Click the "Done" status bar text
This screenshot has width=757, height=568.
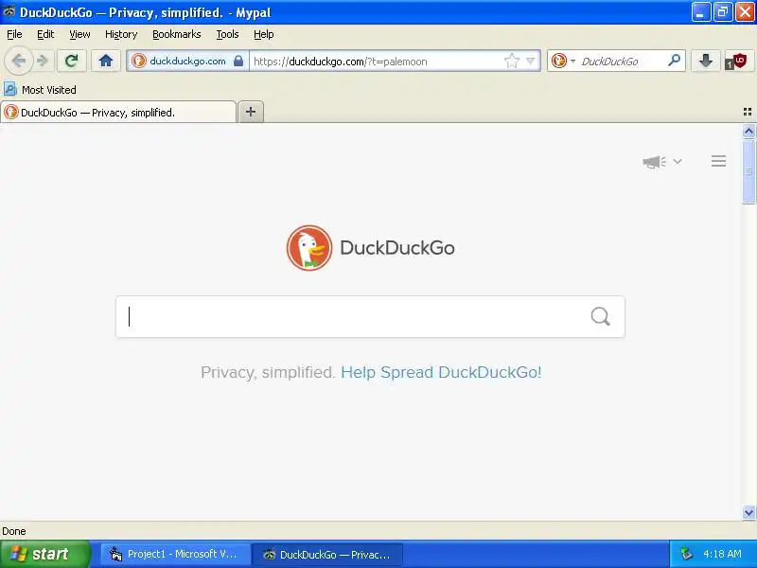point(14,531)
